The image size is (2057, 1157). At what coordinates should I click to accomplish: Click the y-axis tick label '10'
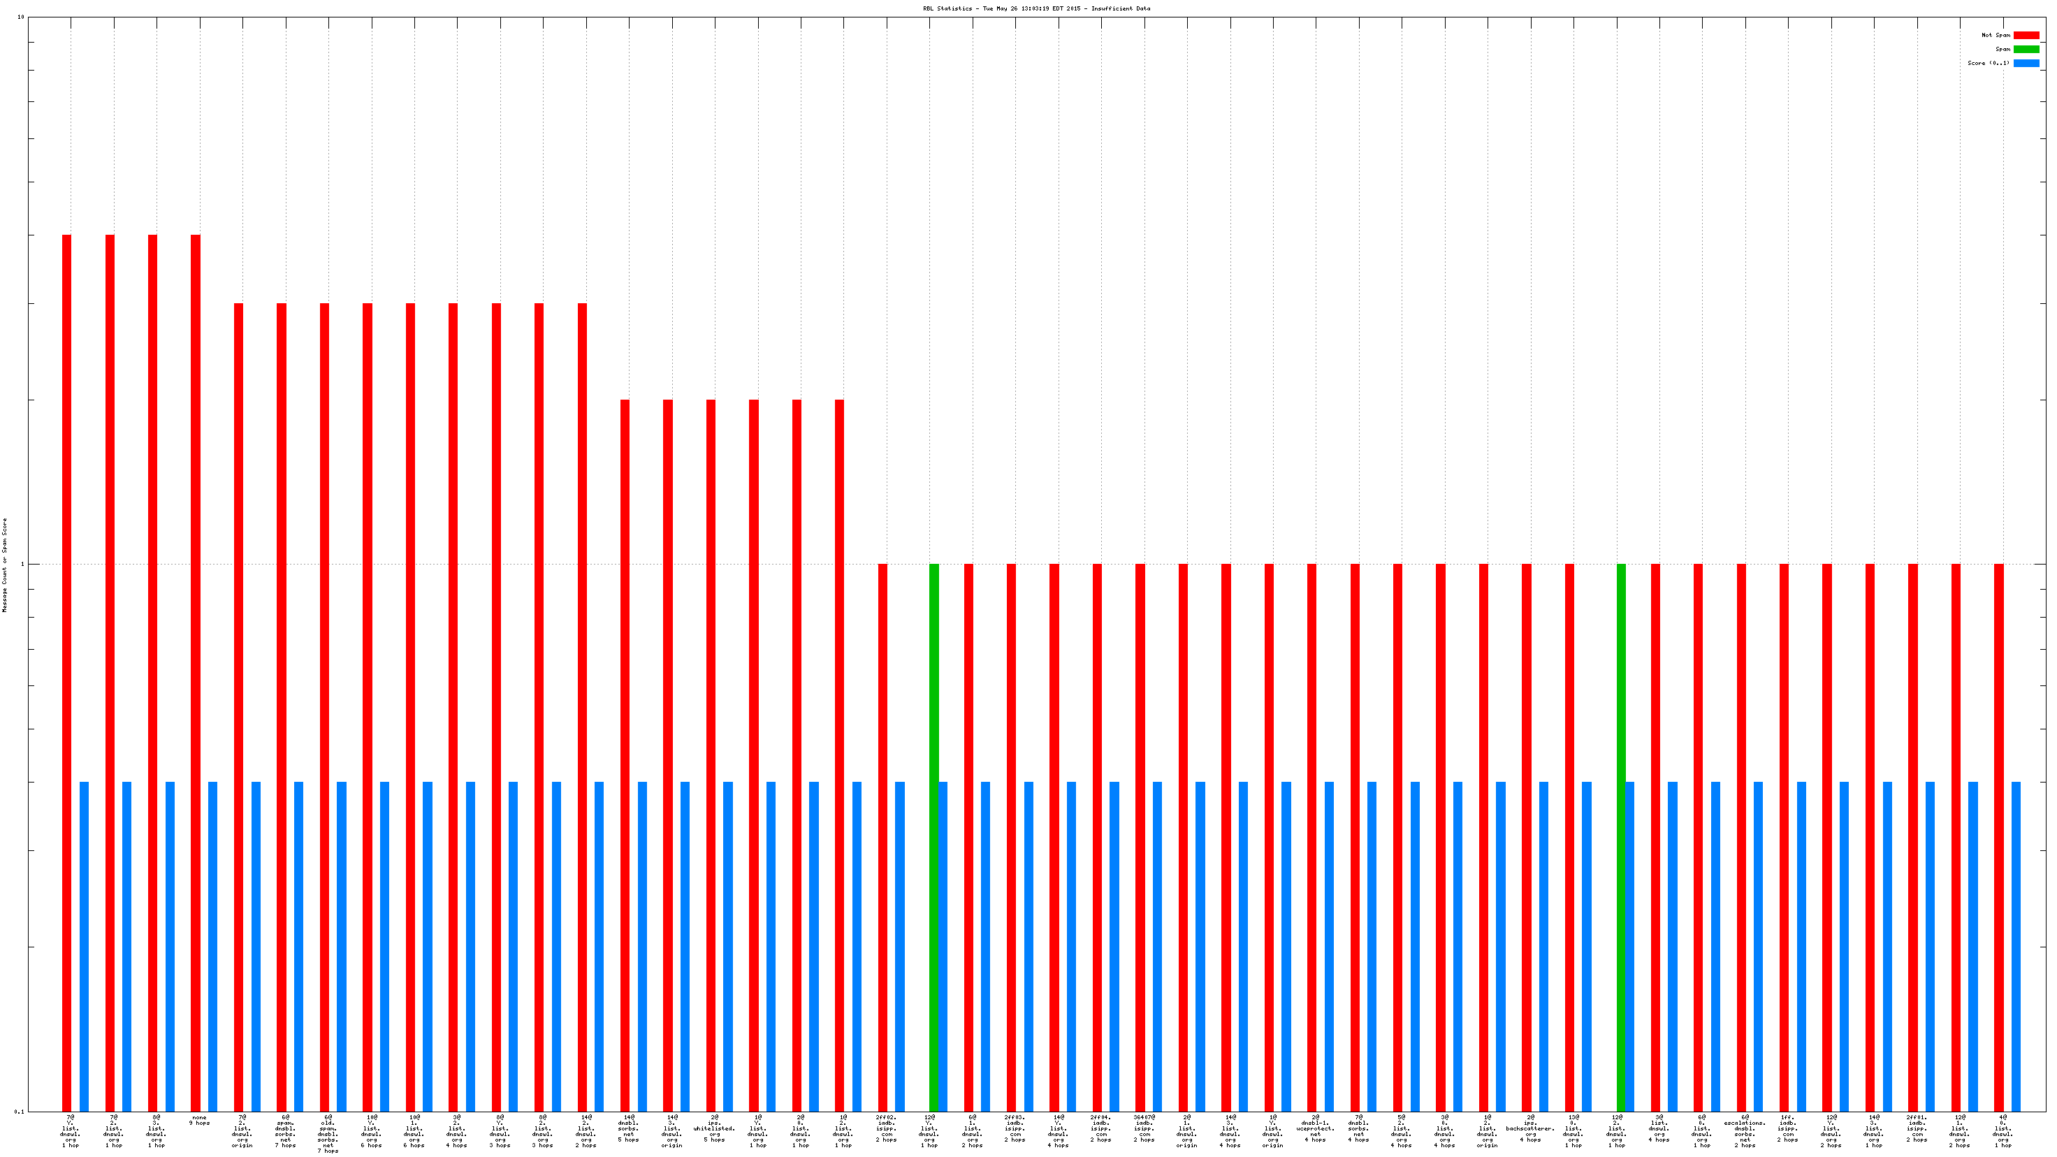(21, 17)
